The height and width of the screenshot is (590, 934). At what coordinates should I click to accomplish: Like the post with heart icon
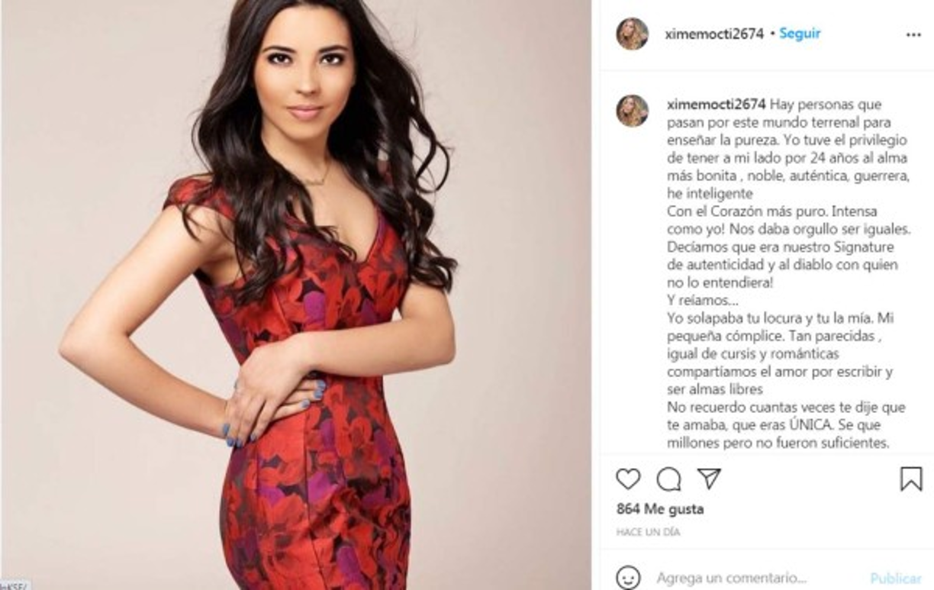click(628, 479)
